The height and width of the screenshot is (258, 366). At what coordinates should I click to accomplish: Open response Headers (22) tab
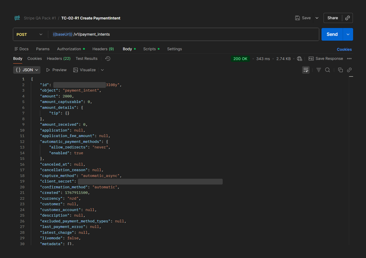coord(59,59)
